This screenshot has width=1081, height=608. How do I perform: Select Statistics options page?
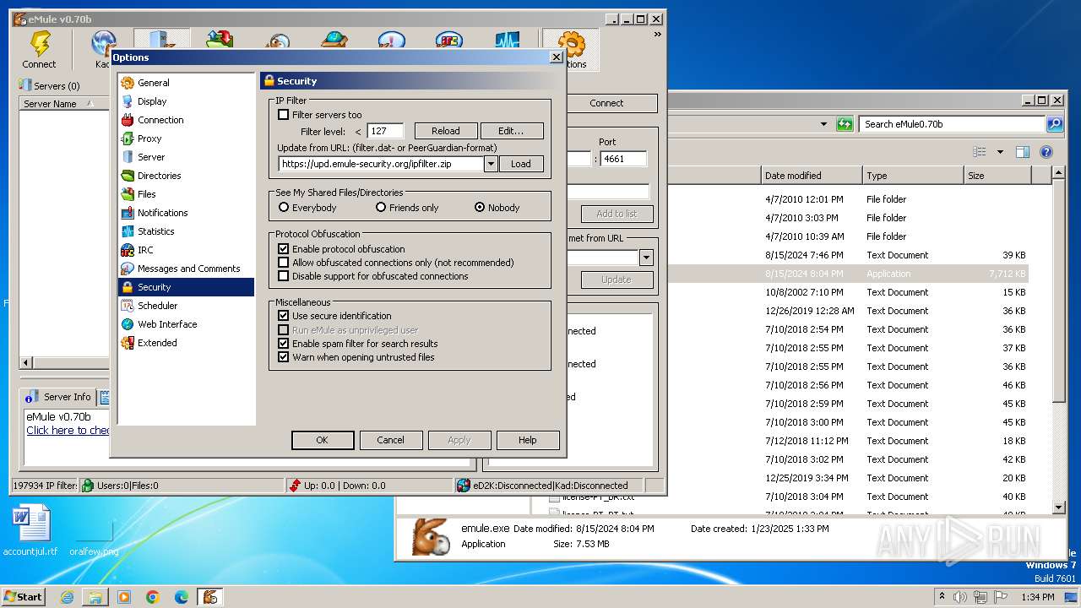155,231
